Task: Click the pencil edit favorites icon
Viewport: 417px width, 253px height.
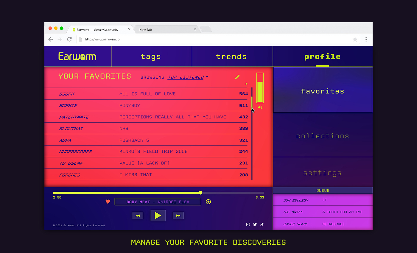Action: tap(237, 77)
